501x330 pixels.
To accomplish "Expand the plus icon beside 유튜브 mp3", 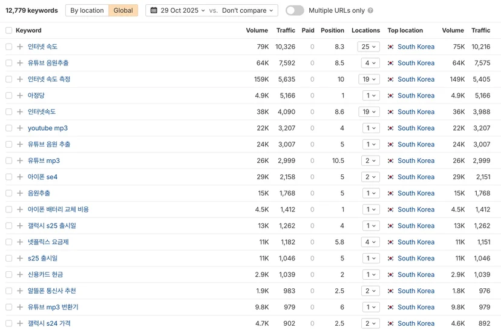I will 20,160.
